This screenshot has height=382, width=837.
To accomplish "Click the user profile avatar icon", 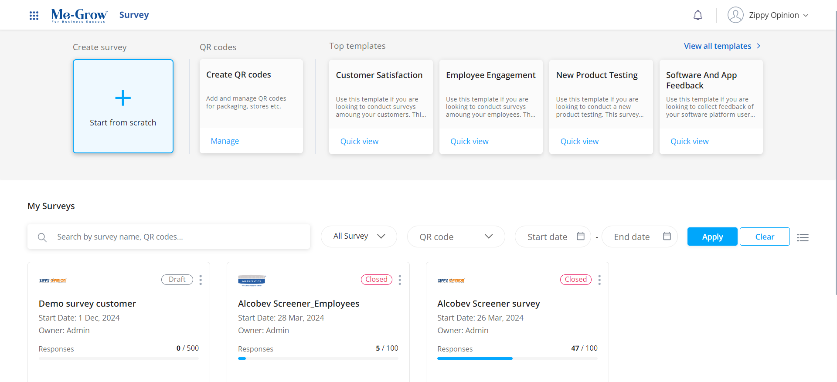I will pyautogui.click(x=735, y=15).
